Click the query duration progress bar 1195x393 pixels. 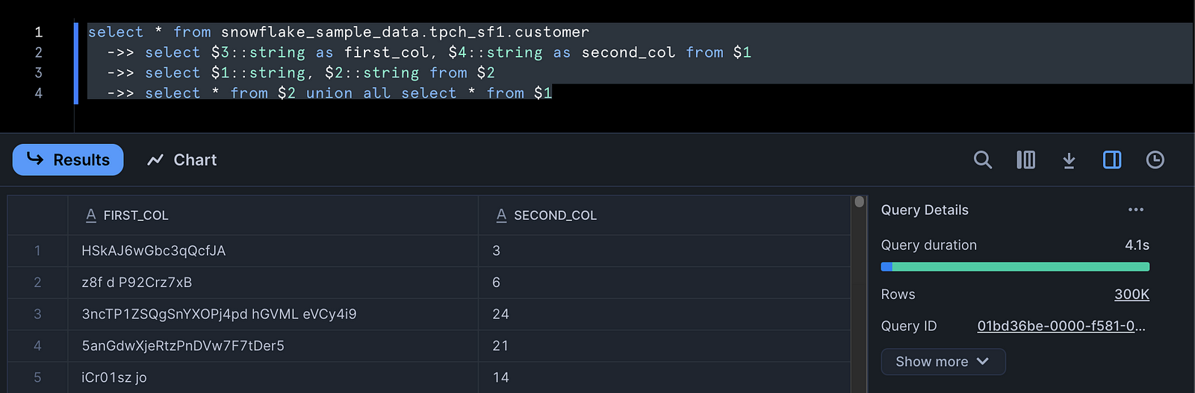[x=1015, y=266]
